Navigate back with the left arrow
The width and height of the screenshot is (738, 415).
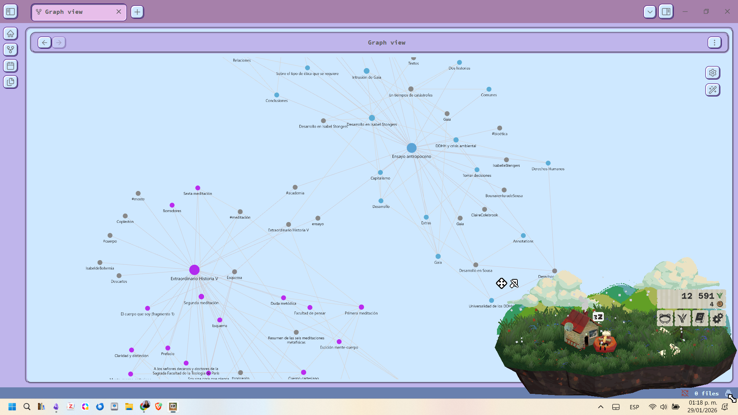pos(45,43)
